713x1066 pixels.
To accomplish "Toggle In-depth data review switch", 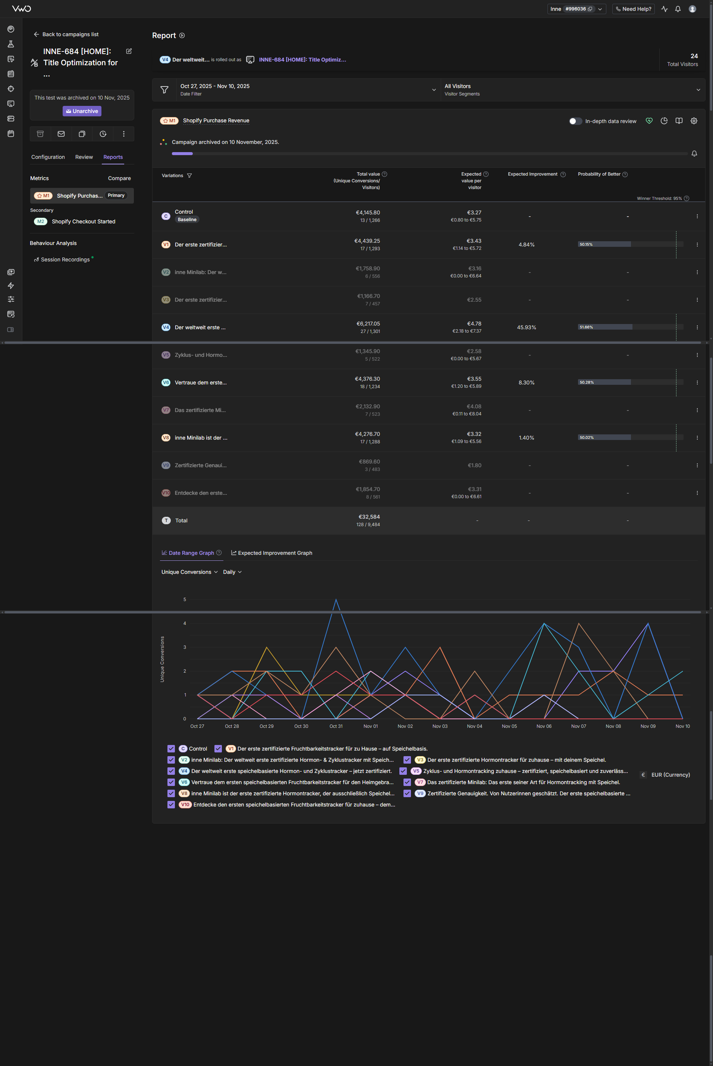I will click(x=575, y=121).
